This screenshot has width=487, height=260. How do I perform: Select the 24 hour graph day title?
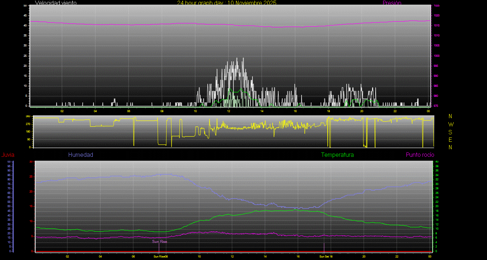pyautogui.click(x=227, y=3)
